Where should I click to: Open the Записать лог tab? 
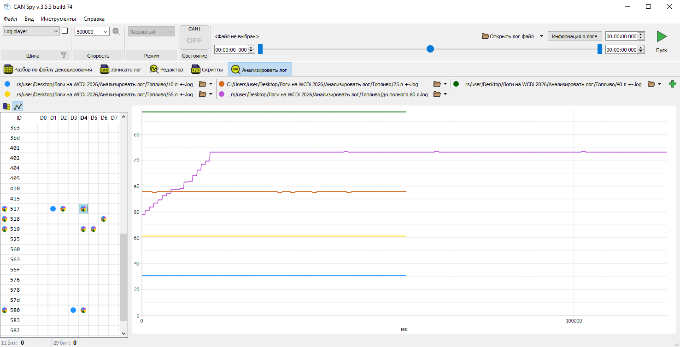coord(121,70)
